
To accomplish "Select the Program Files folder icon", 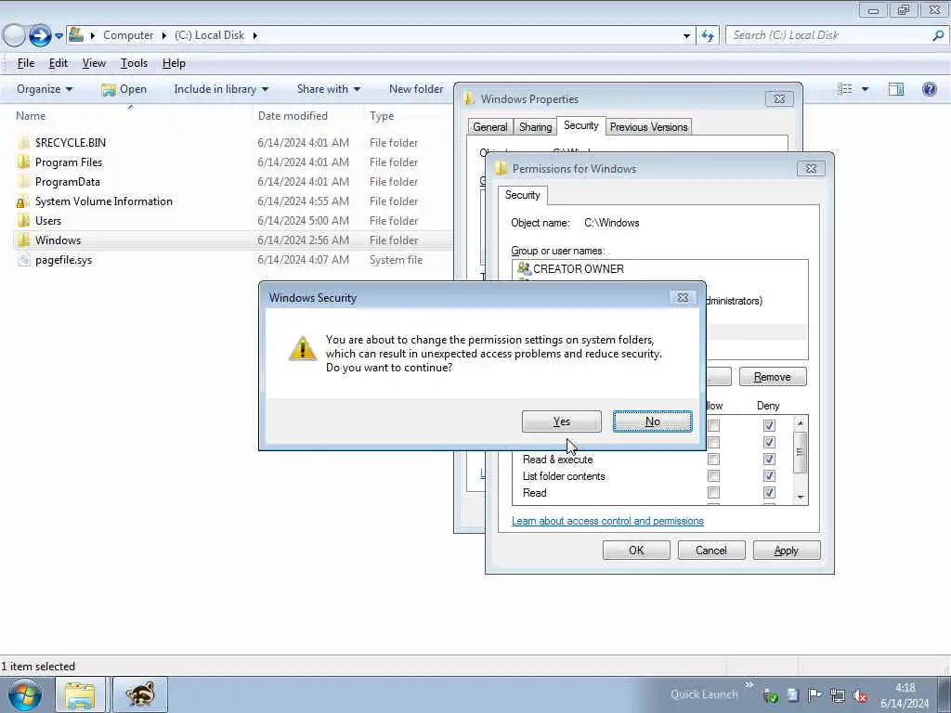I will [x=23, y=162].
